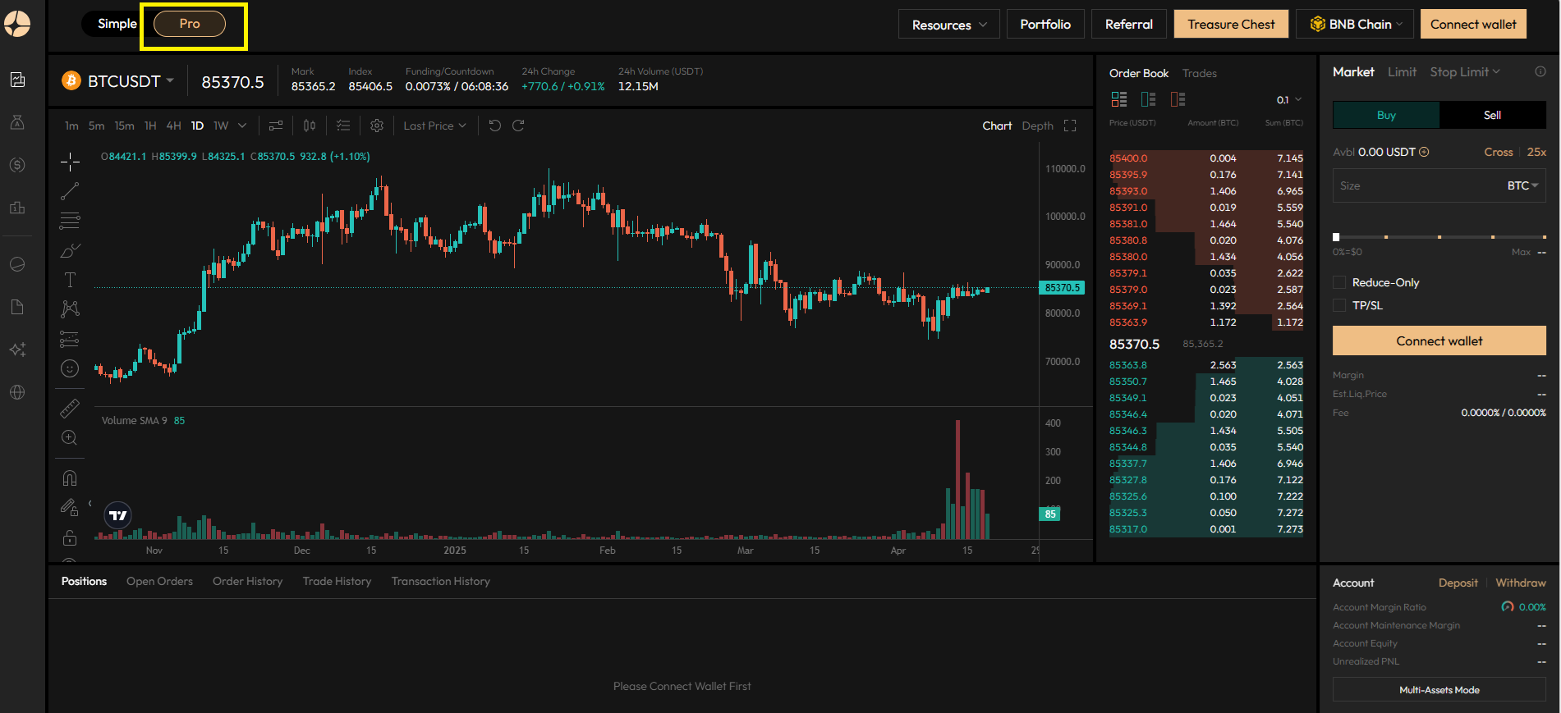Expand chart to fullscreen
This screenshot has width=1561, height=713.
point(1070,126)
